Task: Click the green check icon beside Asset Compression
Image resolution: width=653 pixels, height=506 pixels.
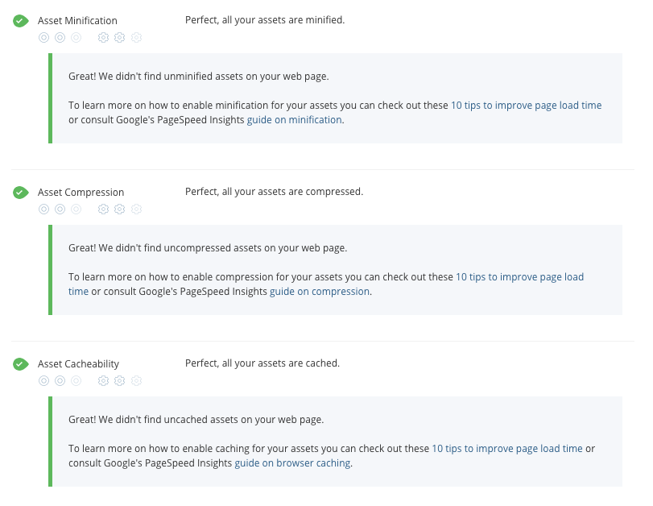Action: [21, 193]
